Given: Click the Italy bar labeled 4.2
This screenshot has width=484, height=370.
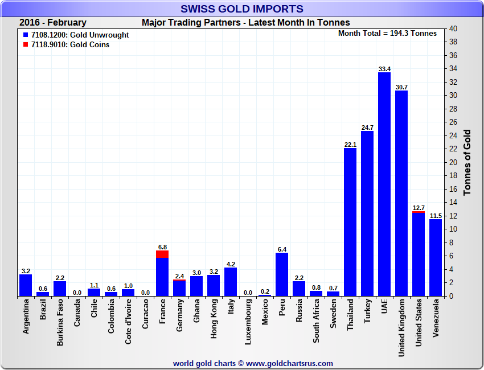Looking at the screenshot, I should pyautogui.click(x=231, y=282).
